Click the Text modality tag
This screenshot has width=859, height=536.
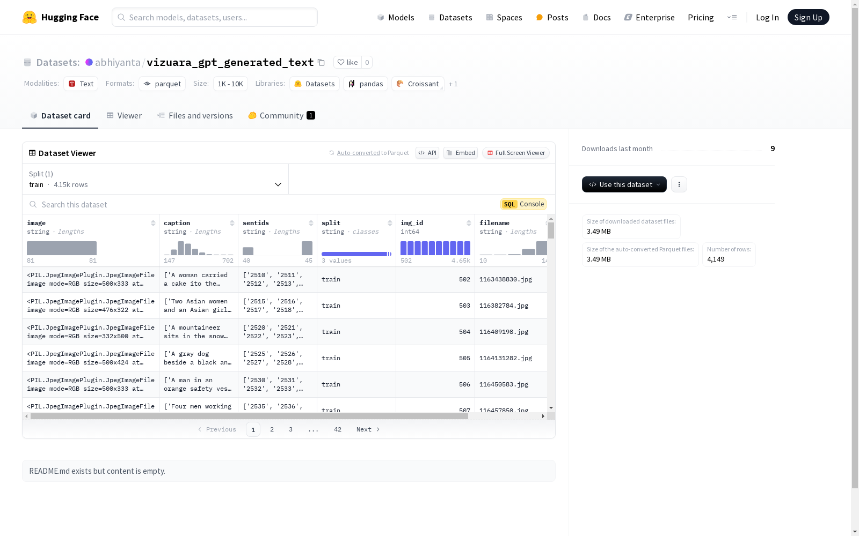pyautogui.click(x=81, y=84)
